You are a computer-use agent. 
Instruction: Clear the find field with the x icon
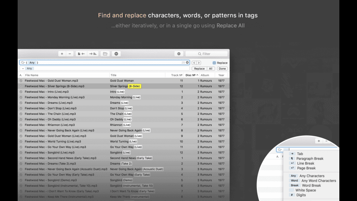[x=188, y=62]
